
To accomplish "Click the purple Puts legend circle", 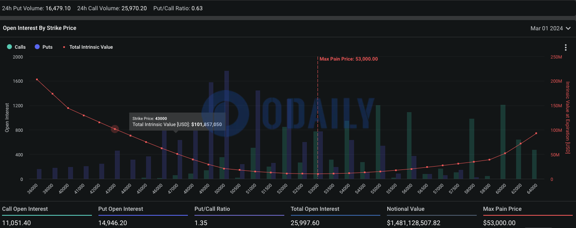I will coord(37,47).
